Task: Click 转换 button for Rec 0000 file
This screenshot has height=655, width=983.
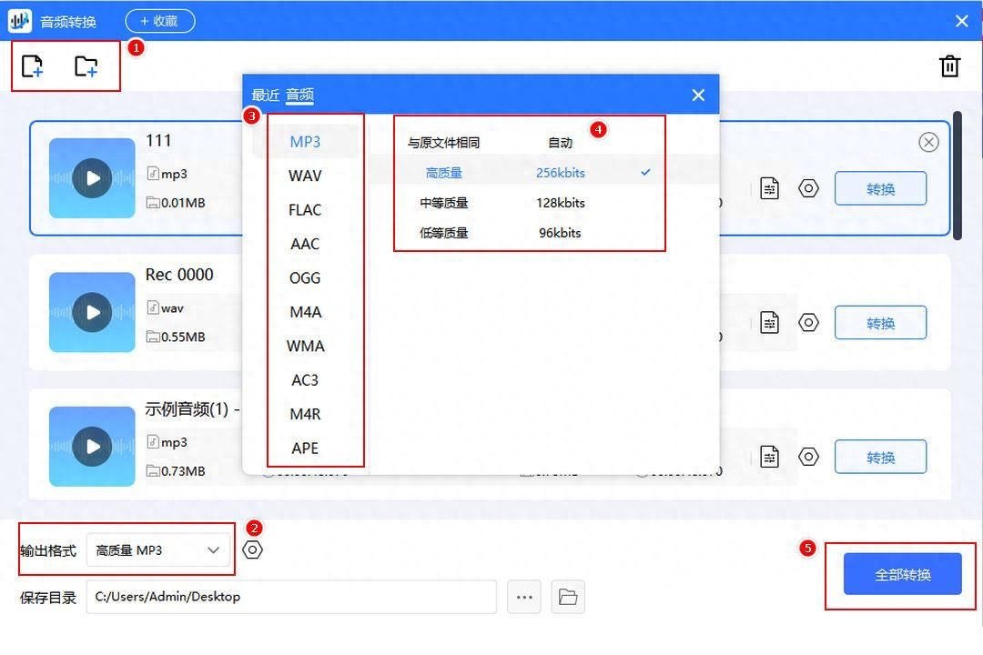Action: click(x=880, y=323)
